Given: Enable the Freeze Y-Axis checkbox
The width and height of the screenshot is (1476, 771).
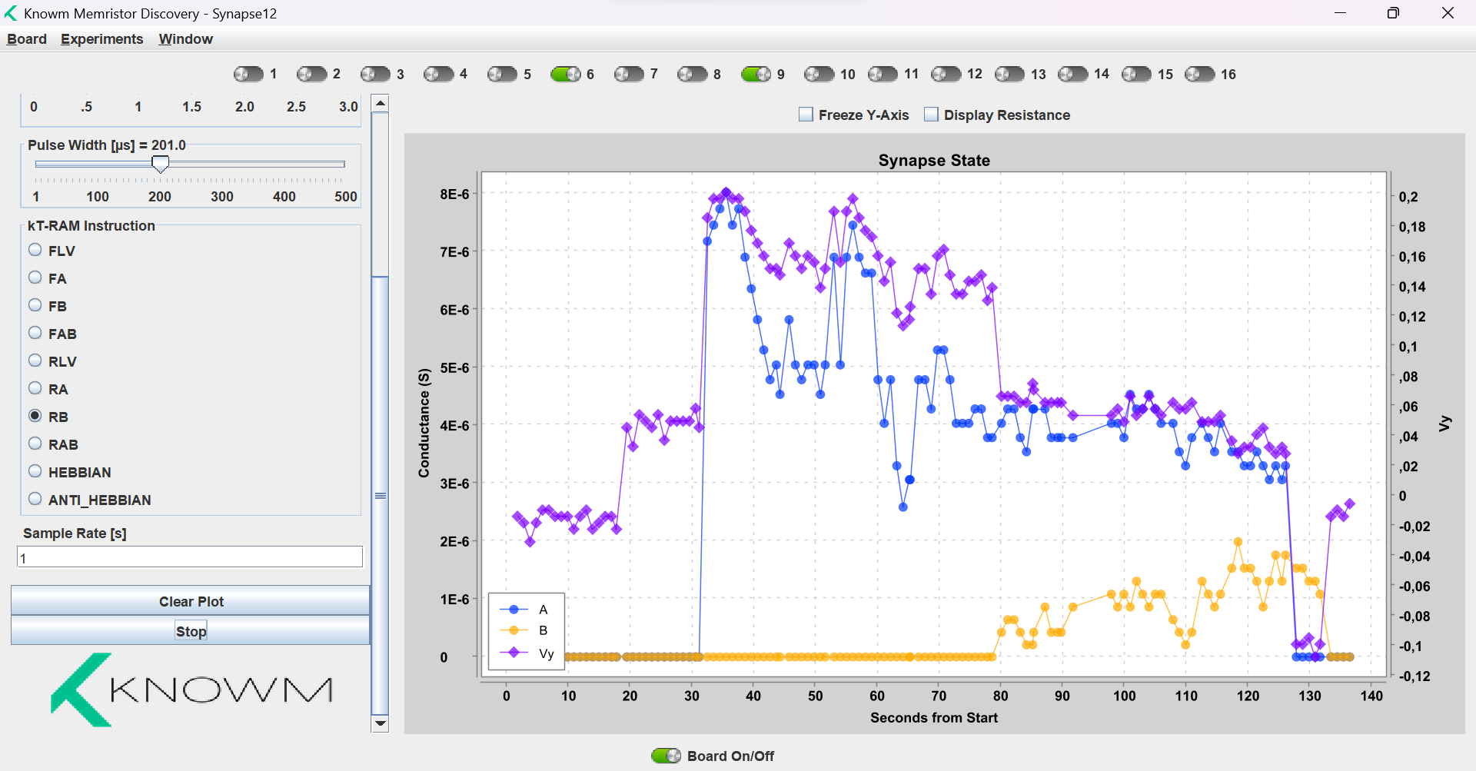Looking at the screenshot, I should pyautogui.click(x=806, y=115).
